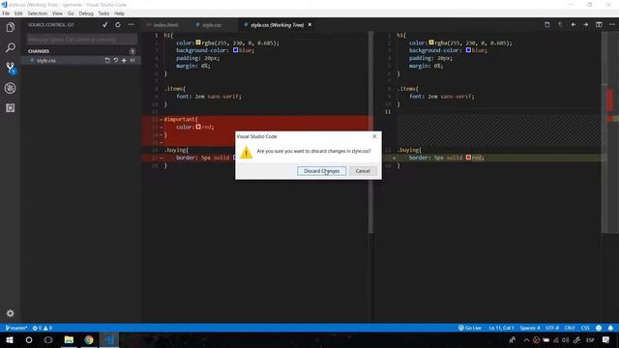619x348 pixels.
Task: Open the Debug view in activity bar
Action: tap(11, 88)
